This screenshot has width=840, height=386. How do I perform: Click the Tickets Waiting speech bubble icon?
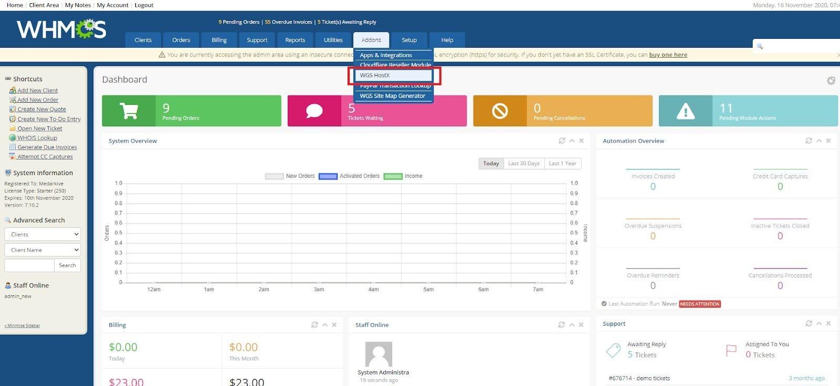tap(314, 111)
